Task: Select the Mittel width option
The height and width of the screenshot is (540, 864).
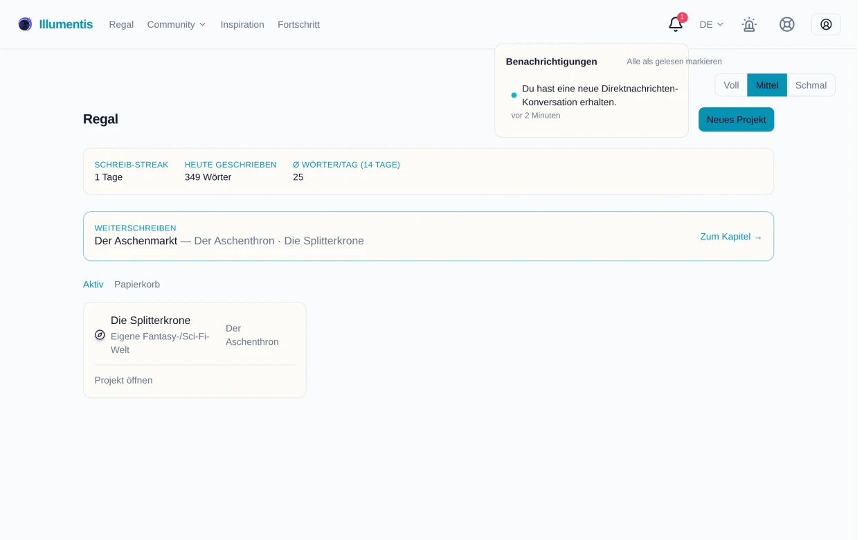Action: click(767, 85)
